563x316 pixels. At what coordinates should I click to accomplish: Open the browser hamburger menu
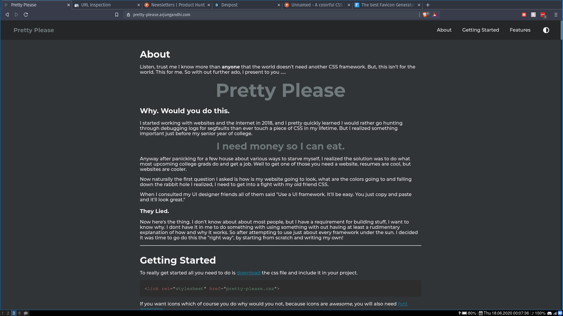point(556,15)
